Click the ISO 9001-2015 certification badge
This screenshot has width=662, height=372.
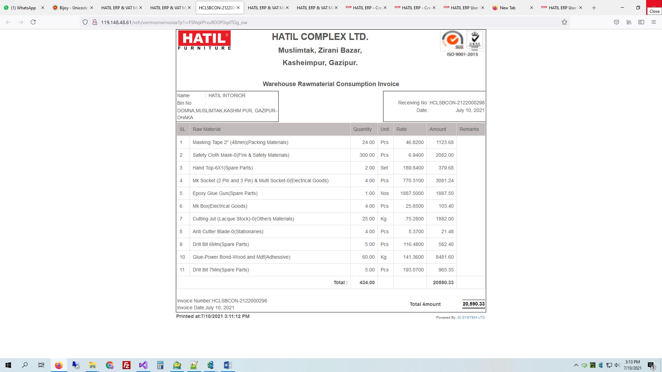pos(462,44)
